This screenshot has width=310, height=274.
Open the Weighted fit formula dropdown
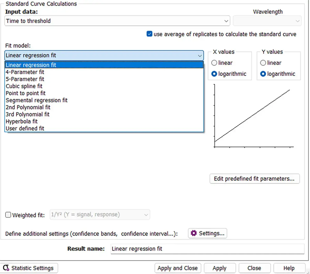tap(100, 215)
